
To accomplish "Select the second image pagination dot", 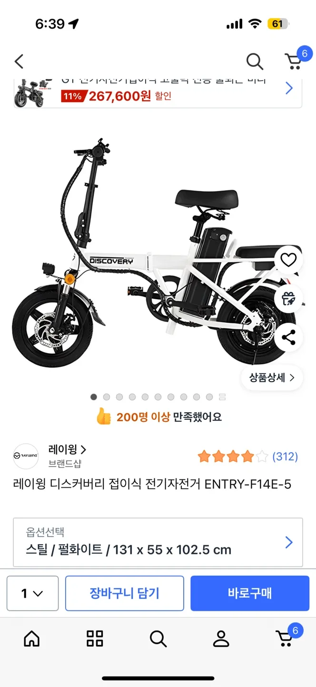I will click(107, 397).
